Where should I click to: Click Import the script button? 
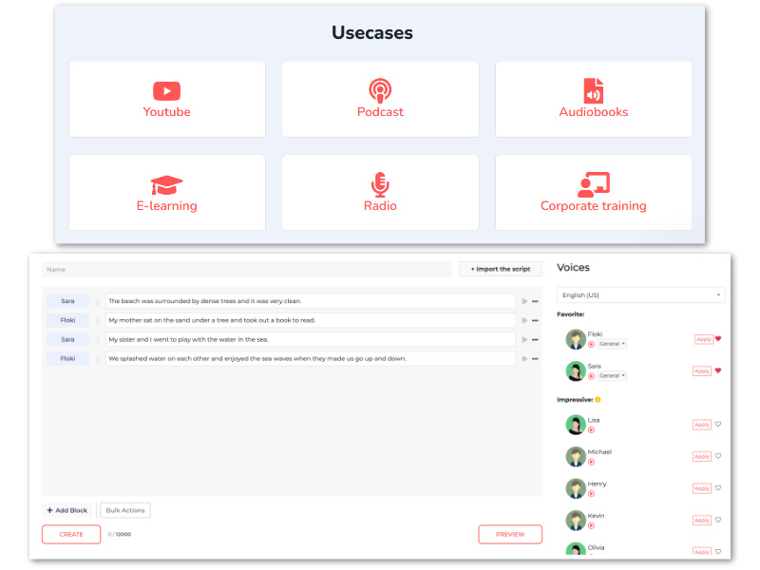[x=501, y=269]
